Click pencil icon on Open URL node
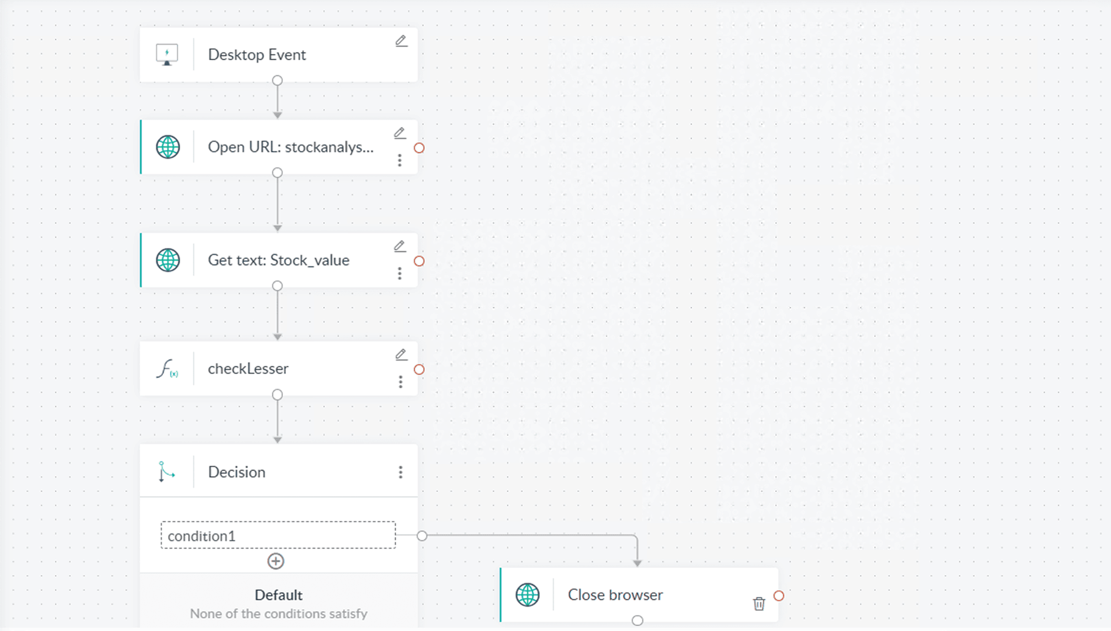This screenshot has height=631, width=1111. [400, 133]
